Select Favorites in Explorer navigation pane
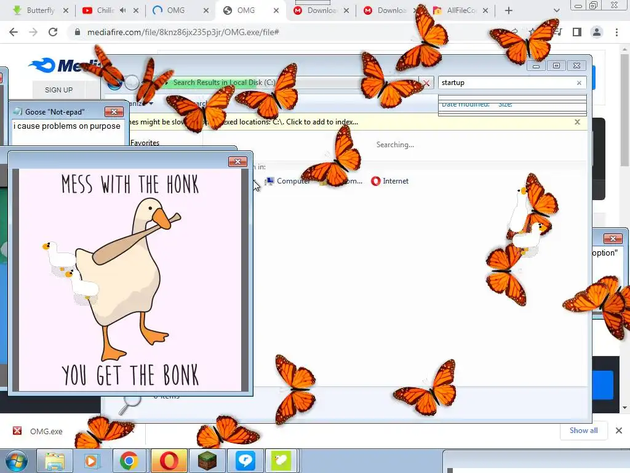 (145, 142)
